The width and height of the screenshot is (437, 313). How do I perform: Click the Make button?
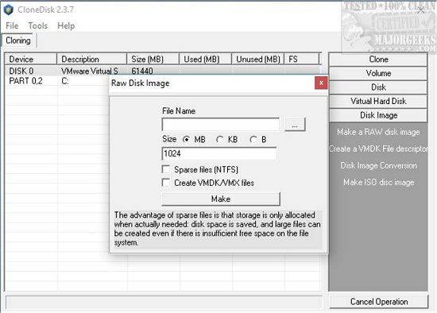(x=221, y=199)
